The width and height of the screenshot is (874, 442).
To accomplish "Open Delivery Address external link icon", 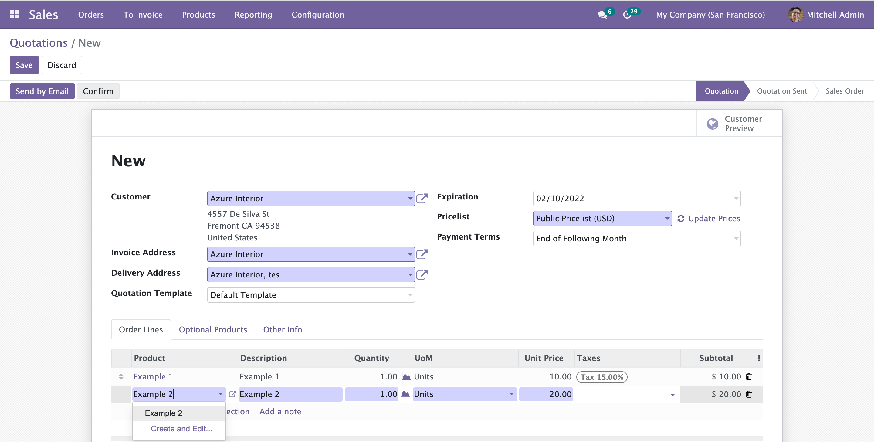I will [422, 274].
